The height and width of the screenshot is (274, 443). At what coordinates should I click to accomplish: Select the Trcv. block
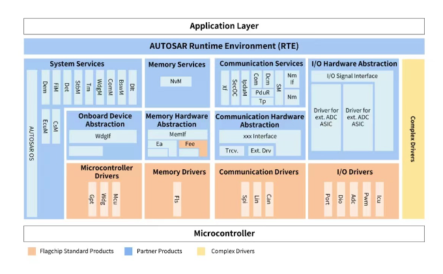[x=232, y=151]
